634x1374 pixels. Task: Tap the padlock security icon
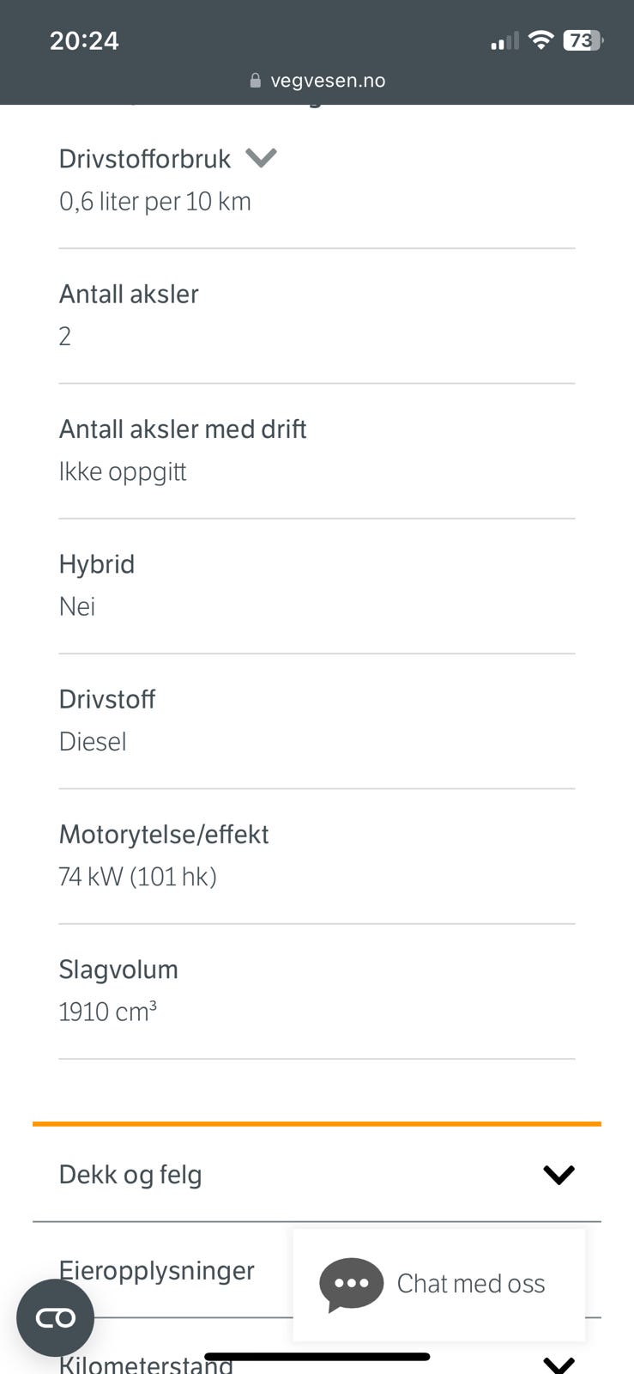click(x=255, y=81)
